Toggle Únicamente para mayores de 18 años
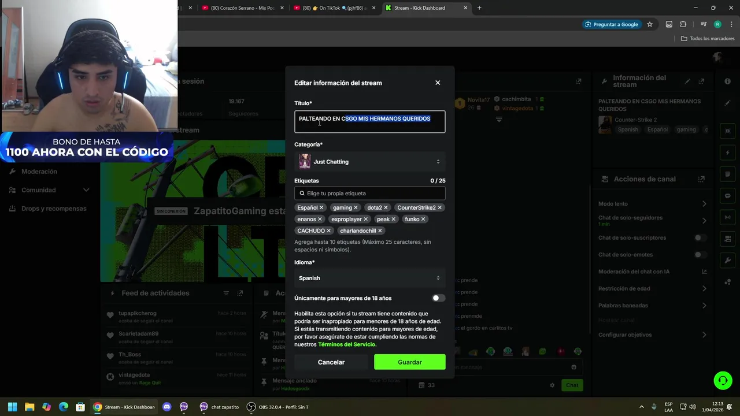The image size is (740, 416). tap(439, 298)
